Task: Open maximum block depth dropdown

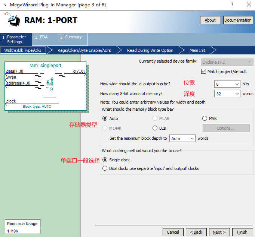Action: pos(182,139)
